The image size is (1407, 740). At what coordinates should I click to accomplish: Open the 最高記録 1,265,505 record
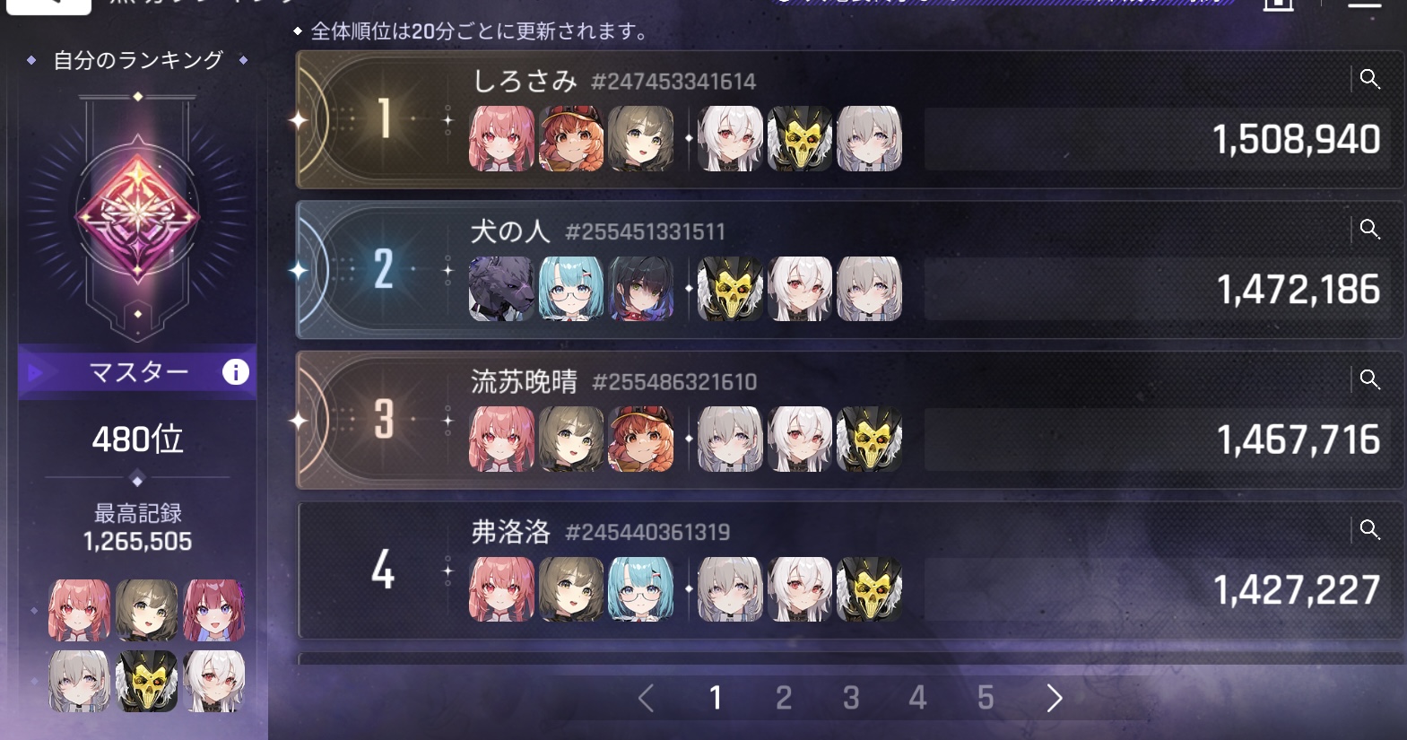pyautogui.click(x=137, y=527)
